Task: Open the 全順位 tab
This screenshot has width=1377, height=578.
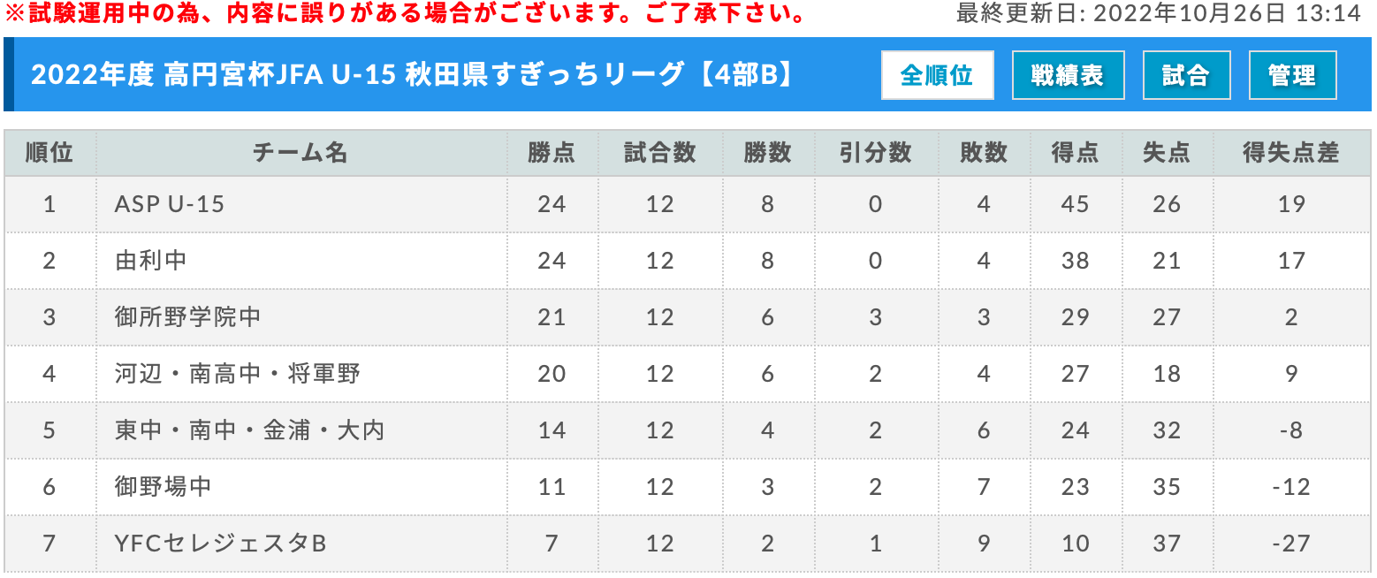Action: [x=937, y=75]
